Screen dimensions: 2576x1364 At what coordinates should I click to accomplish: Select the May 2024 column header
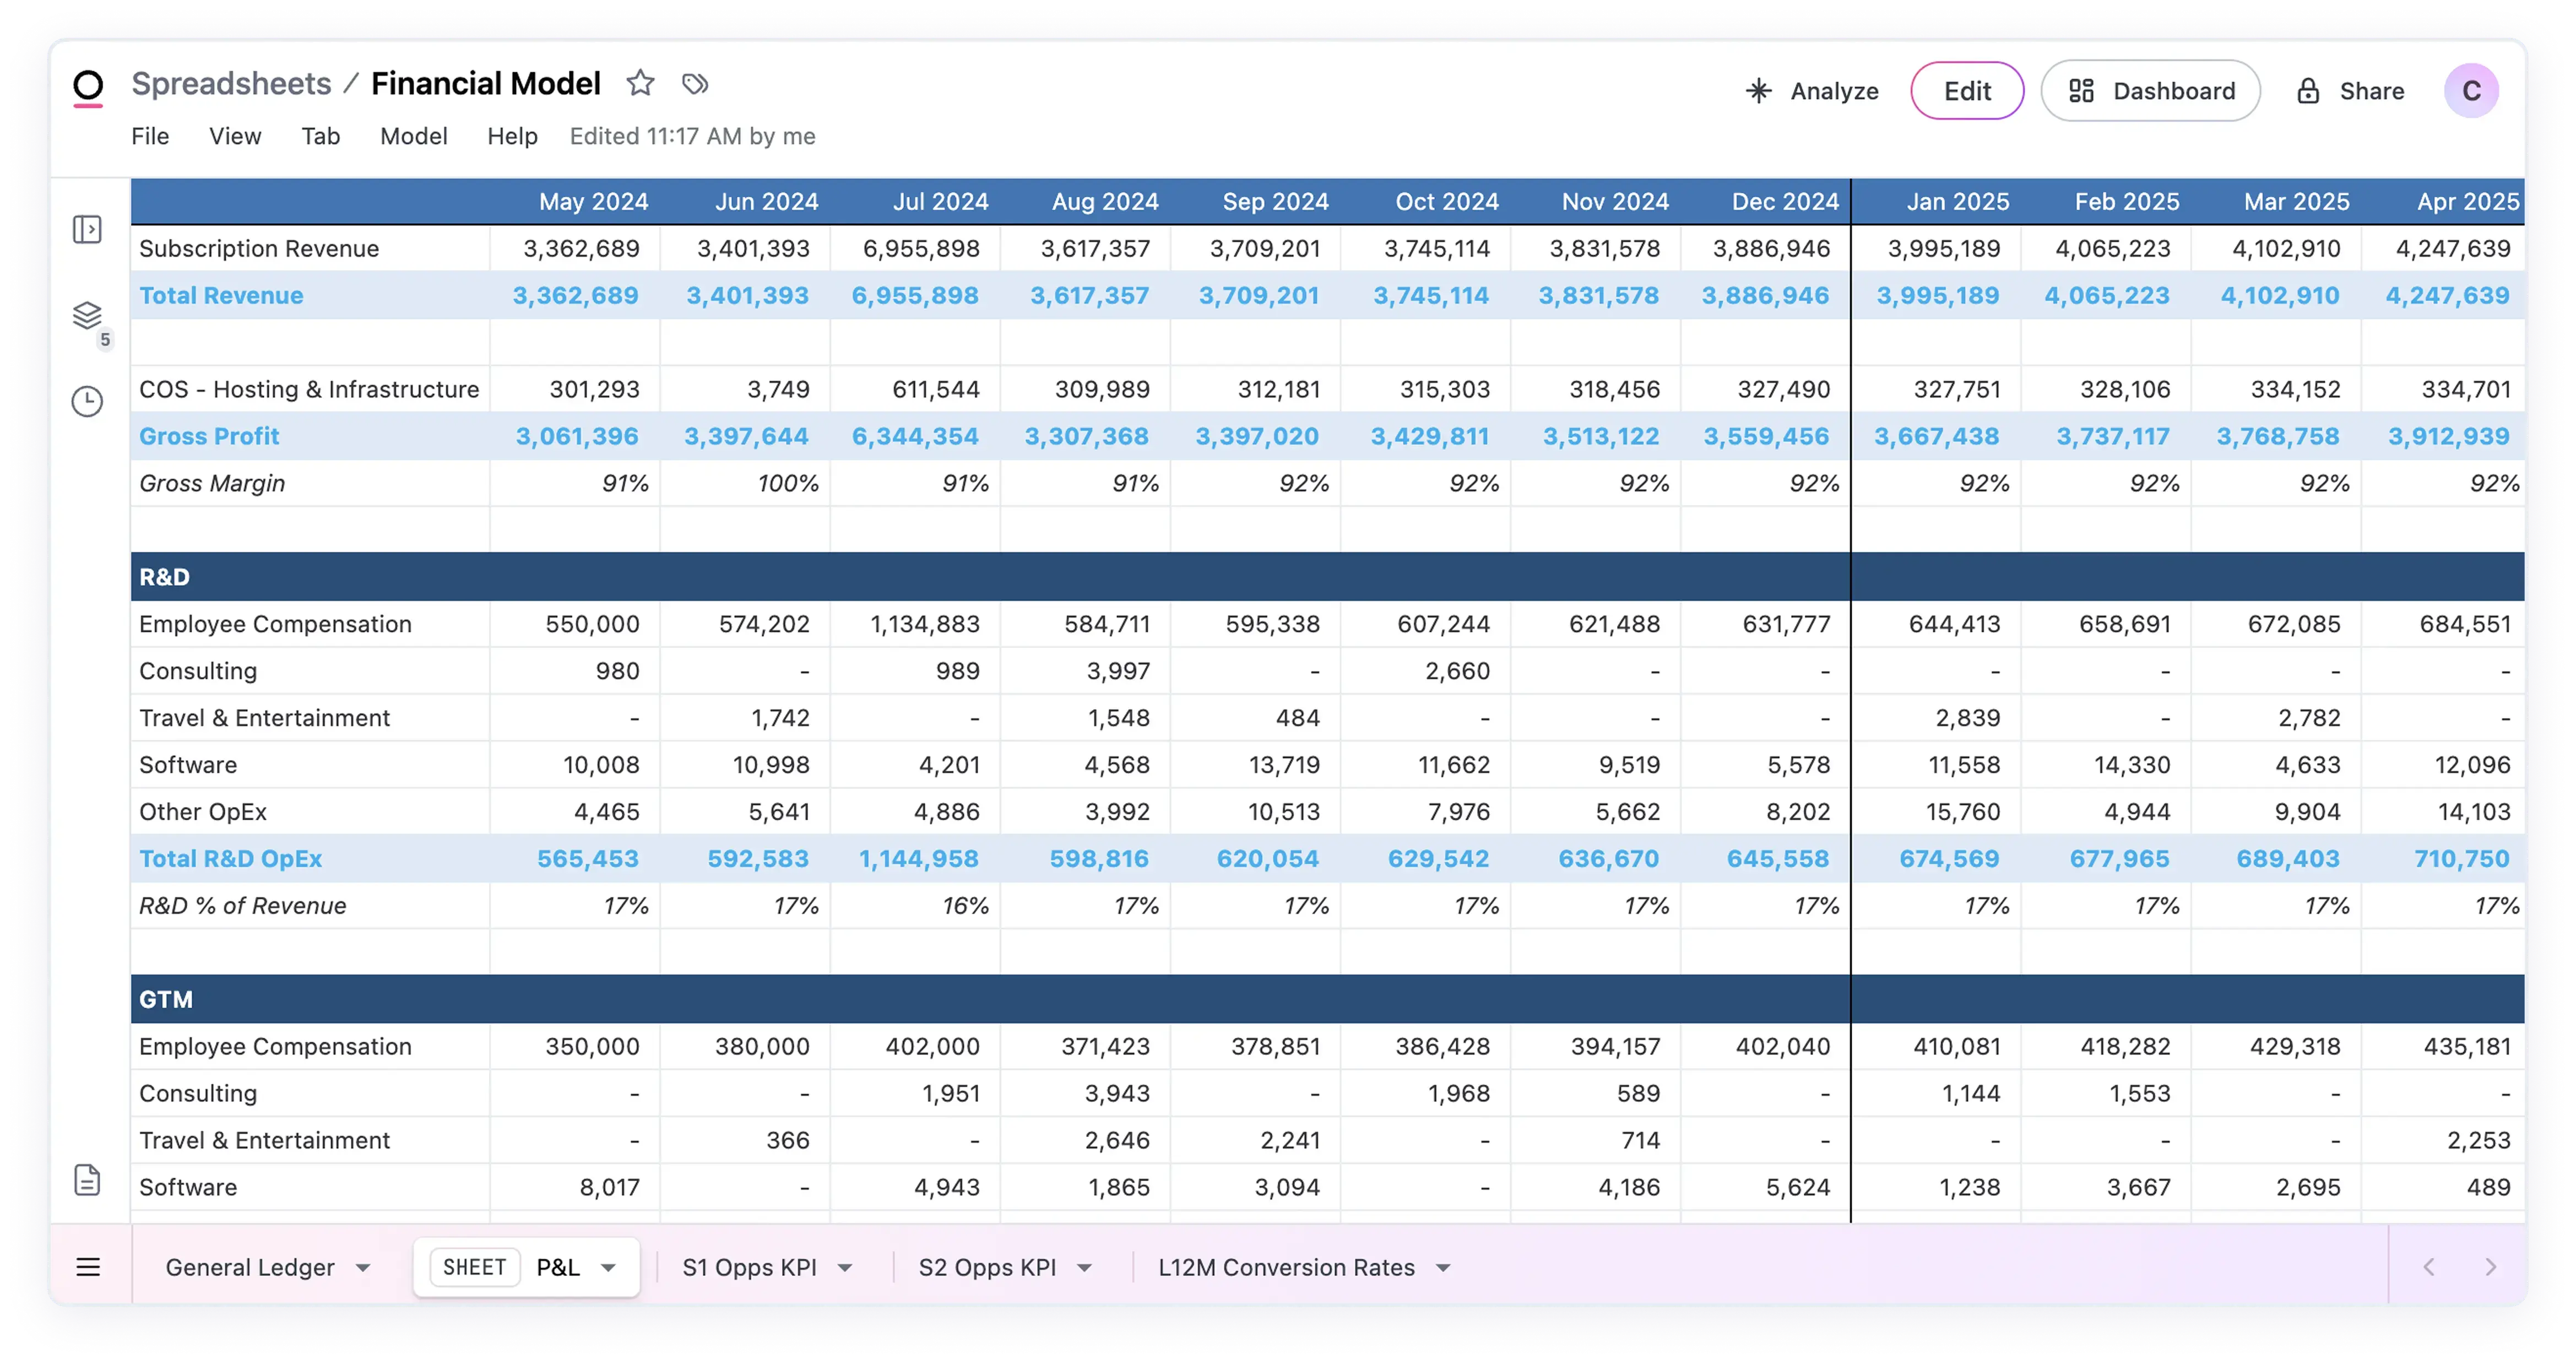coord(594,201)
